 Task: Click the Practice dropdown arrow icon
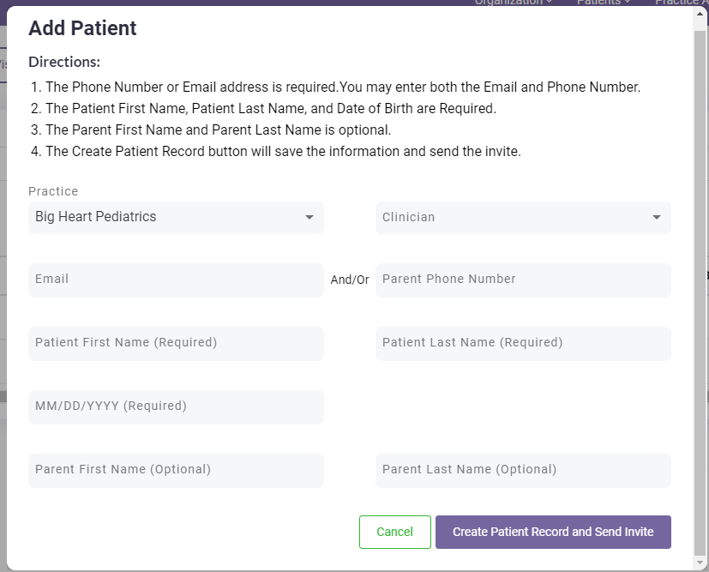309,218
